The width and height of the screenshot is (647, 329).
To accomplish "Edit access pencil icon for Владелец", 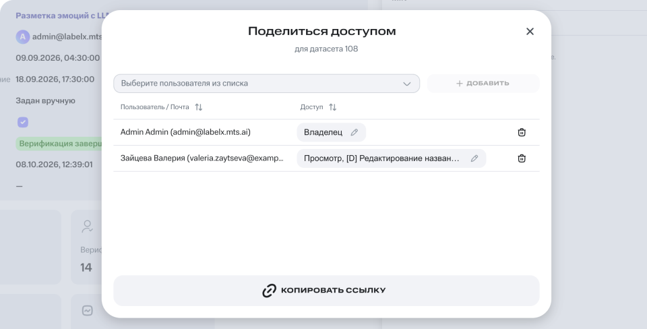I will tap(354, 133).
